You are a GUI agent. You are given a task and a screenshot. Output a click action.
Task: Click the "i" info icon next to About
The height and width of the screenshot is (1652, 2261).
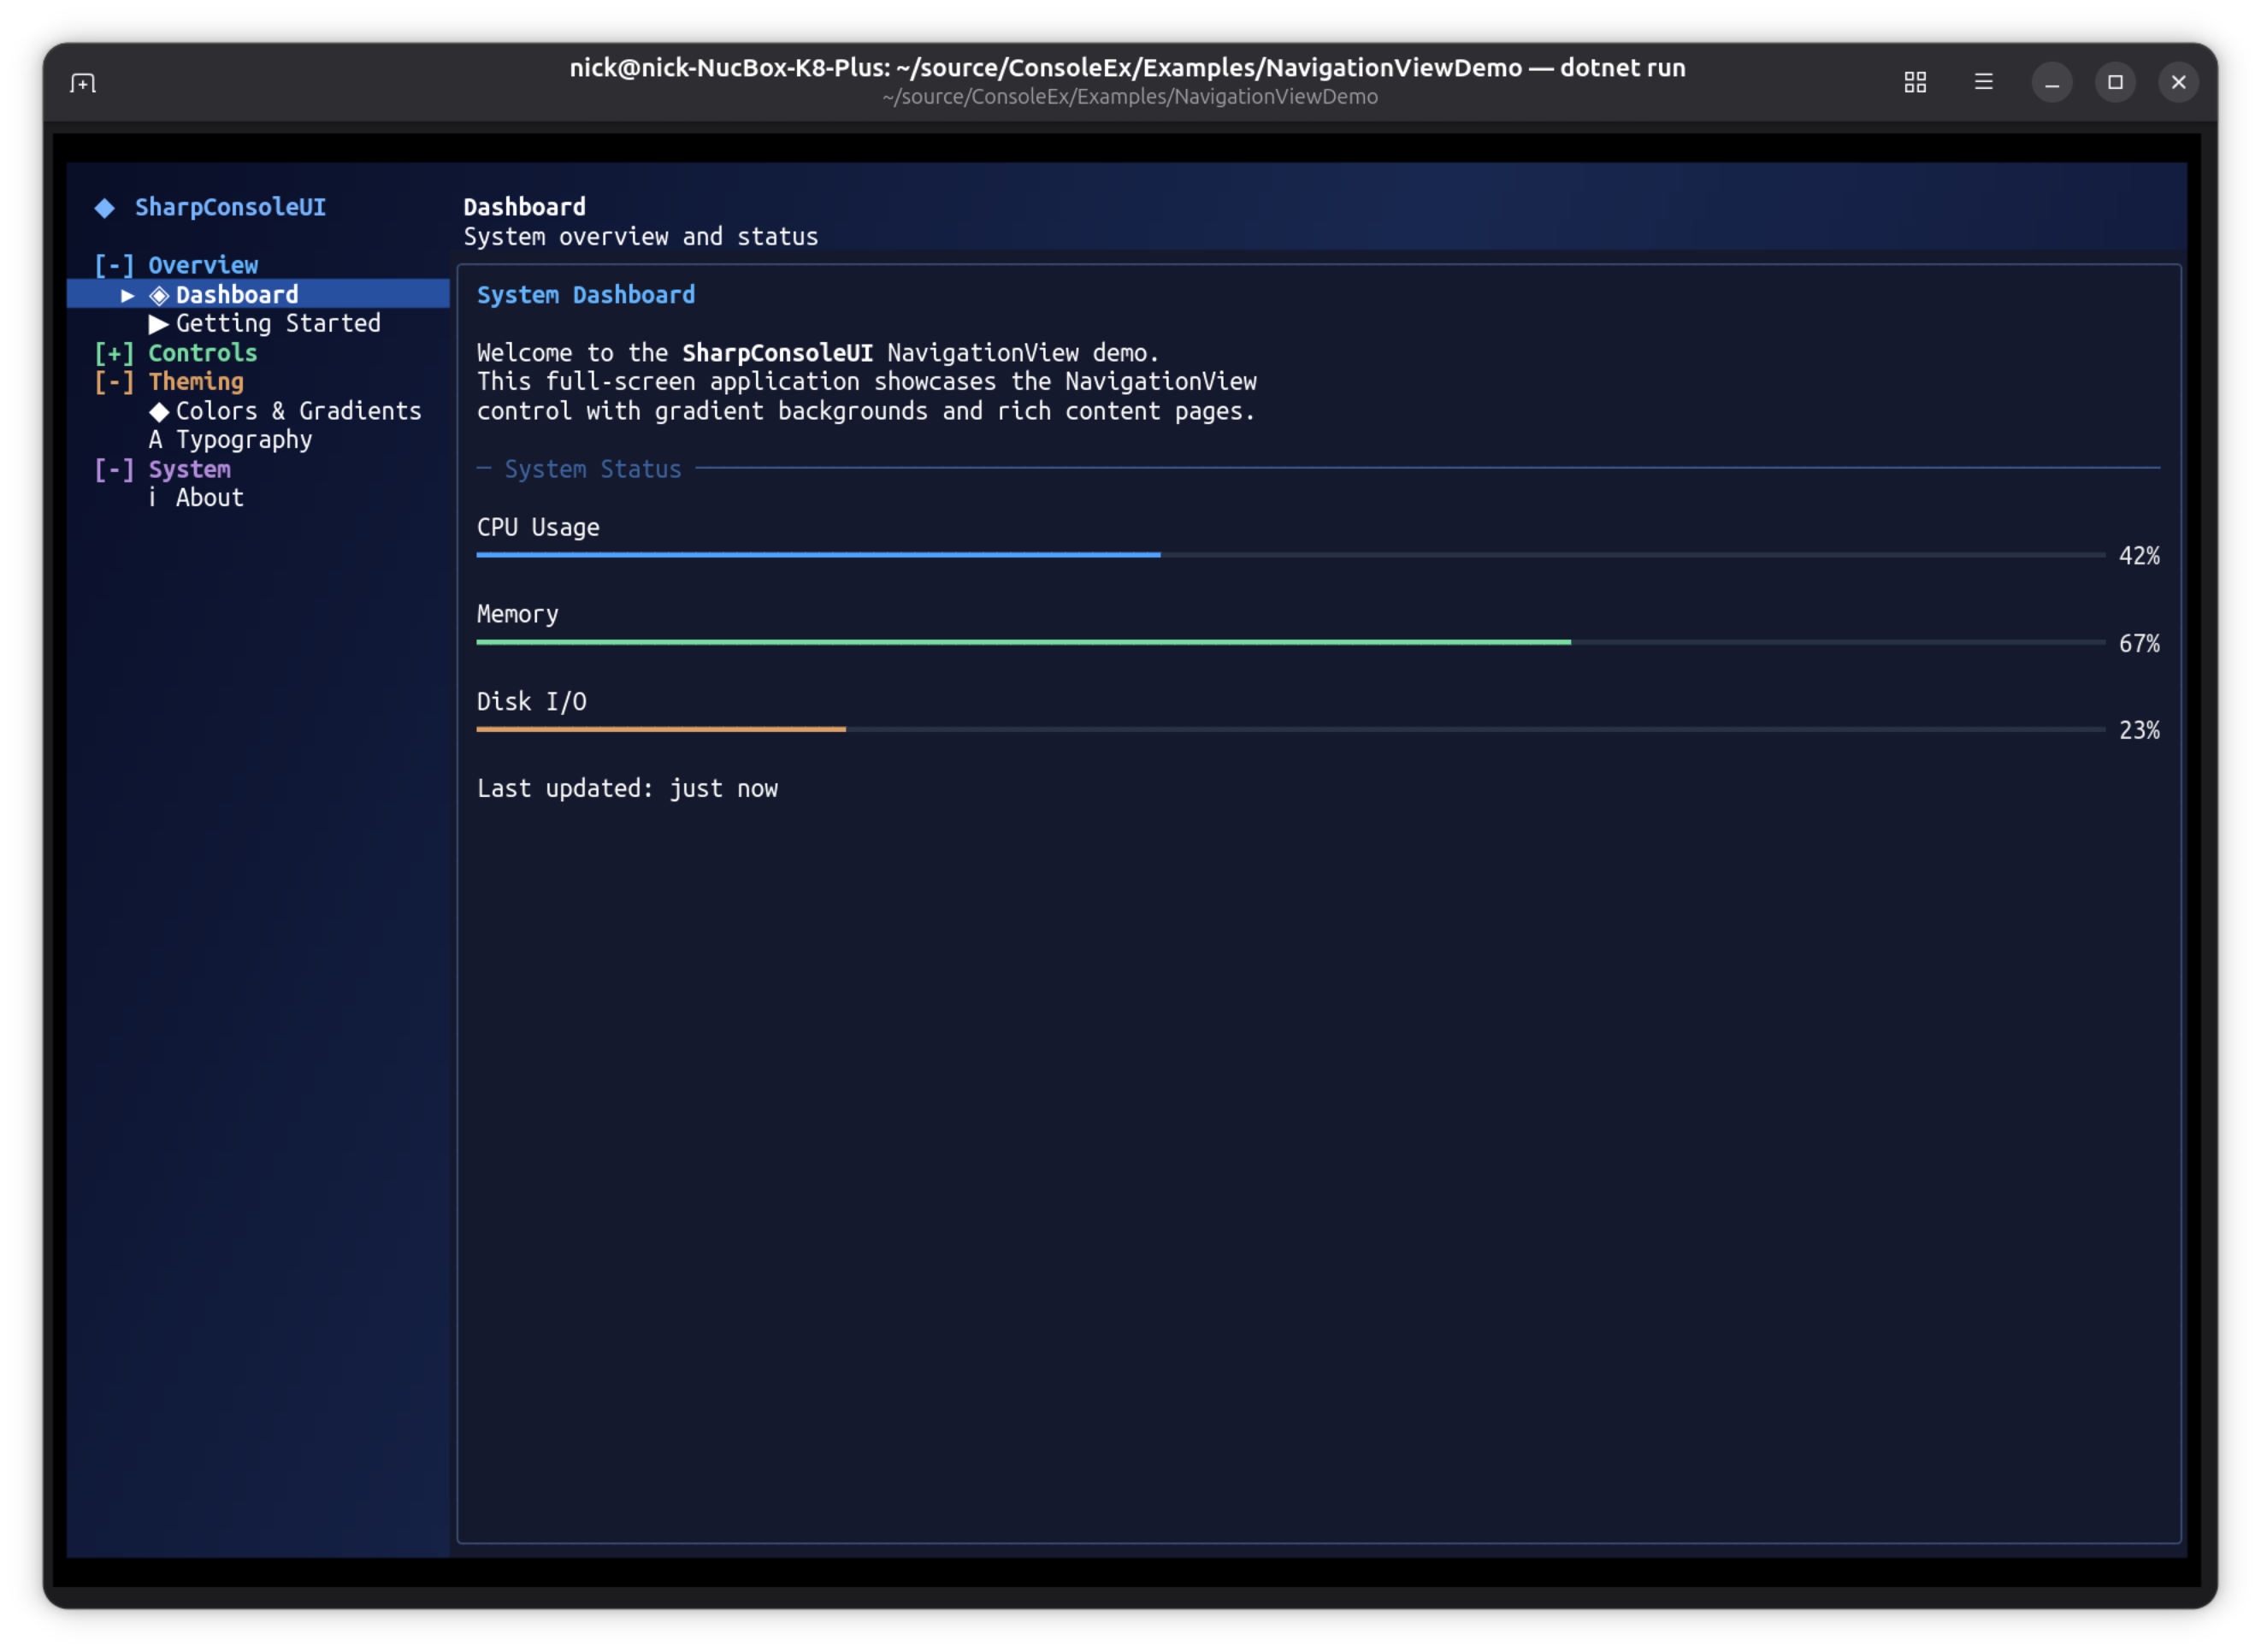pos(154,497)
